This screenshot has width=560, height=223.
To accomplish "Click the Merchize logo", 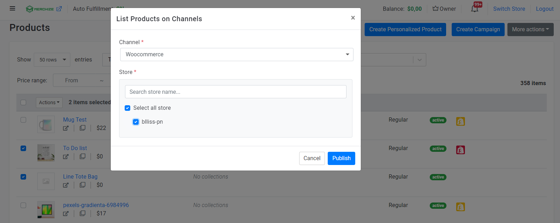I will click(x=40, y=9).
